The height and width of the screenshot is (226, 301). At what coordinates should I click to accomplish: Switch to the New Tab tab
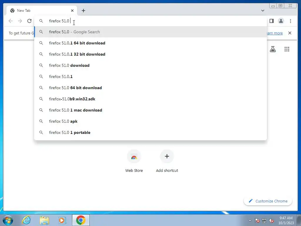pyautogui.click(x=41, y=11)
